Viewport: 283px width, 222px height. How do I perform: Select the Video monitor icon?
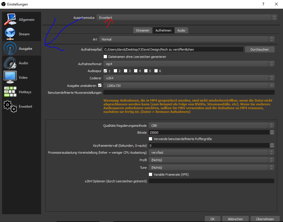[10, 77]
